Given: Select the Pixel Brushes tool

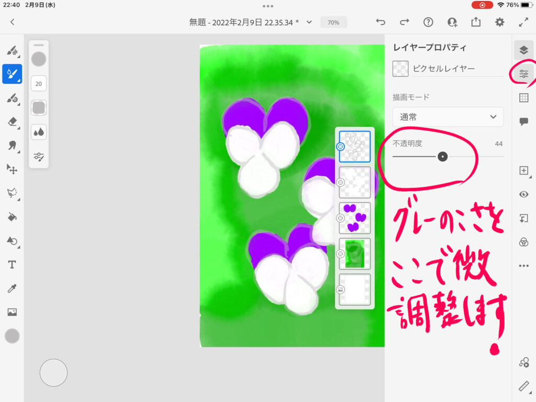Looking at the screenshot, I should (x=12, y=51).
